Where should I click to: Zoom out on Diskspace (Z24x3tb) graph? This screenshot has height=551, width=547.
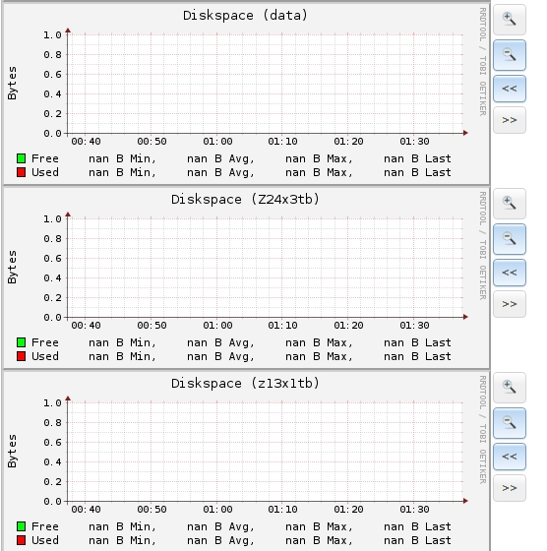[x=510, y=239]
